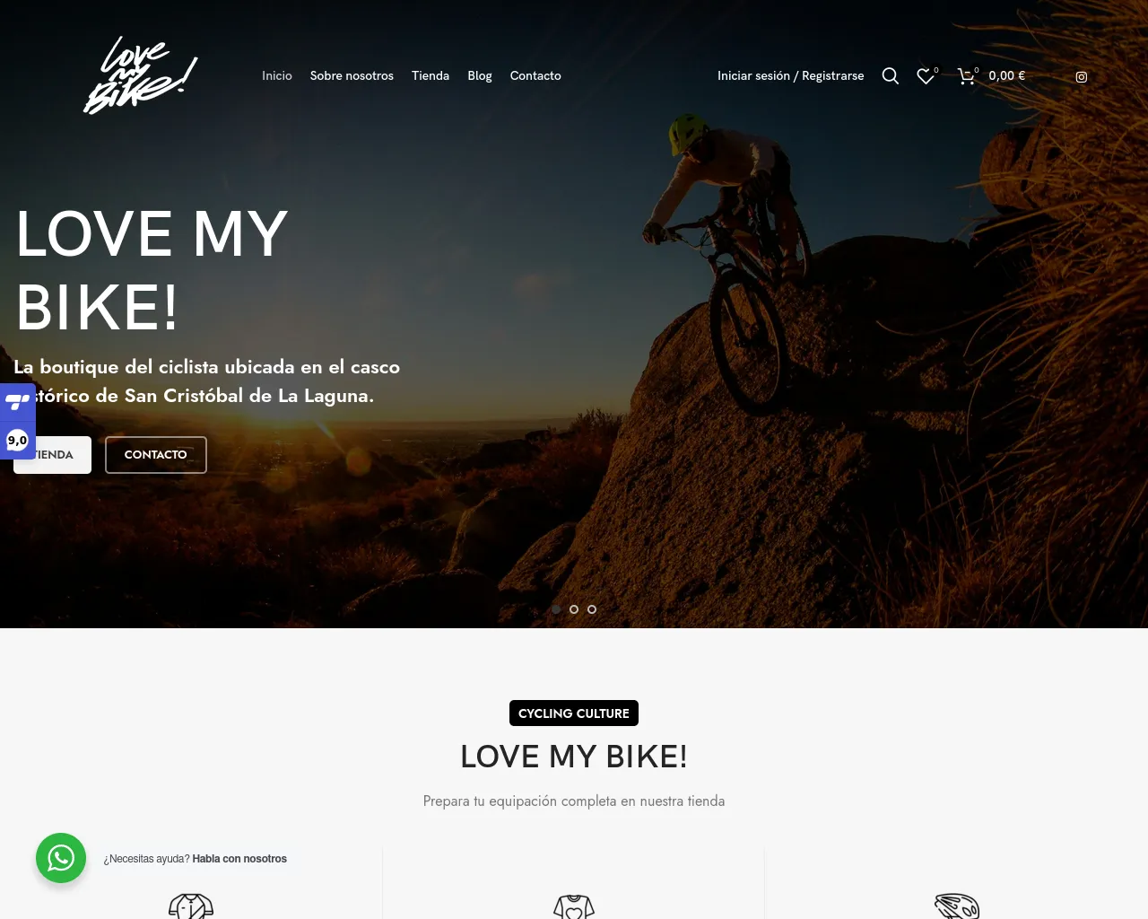1148x919 pixels.
Task: Open the WhatsApp chat bubble
Action: pos(61,858)
